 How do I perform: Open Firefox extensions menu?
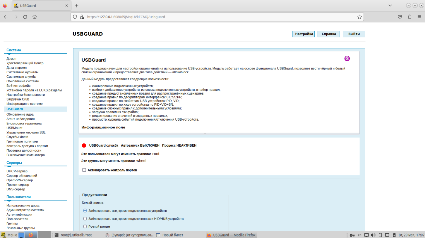click(x=409, y=17)
